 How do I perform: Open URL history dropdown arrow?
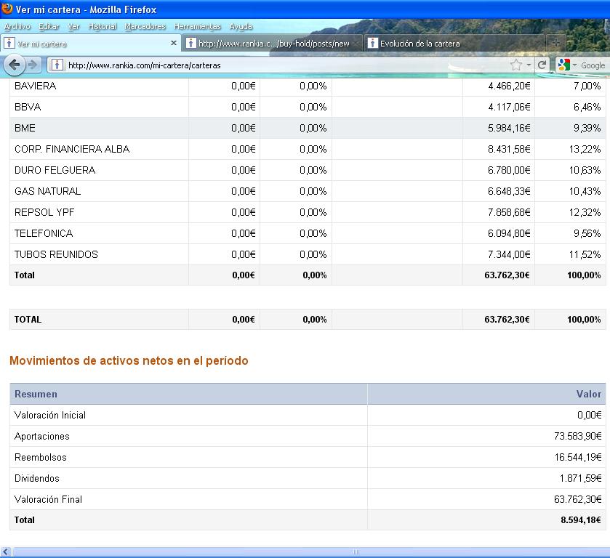[x=529, y=65]
